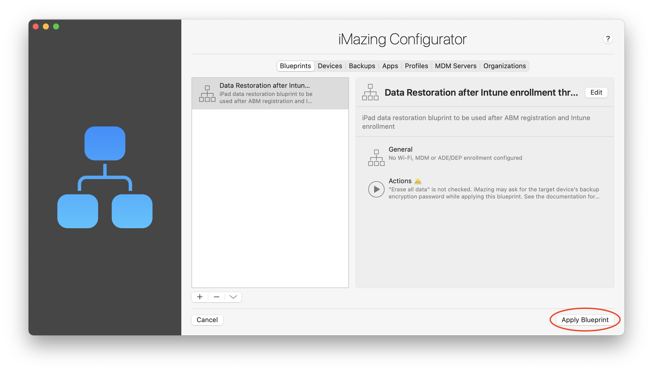This screenshot has width=653, height=373.
Task: Click the General section hierarchy icon
Action: 376,158
